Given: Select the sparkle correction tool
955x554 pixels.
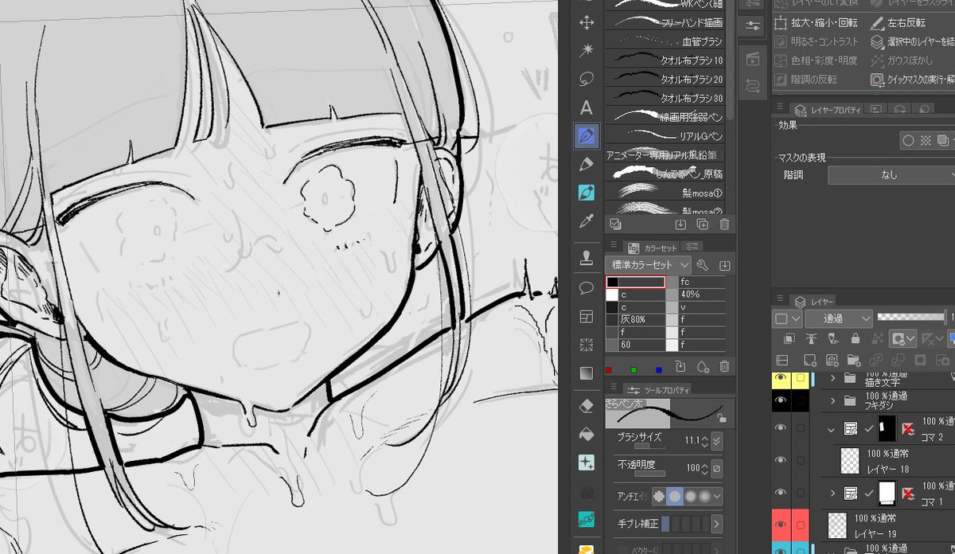Looking at the screenshot, I should [587, 462].
